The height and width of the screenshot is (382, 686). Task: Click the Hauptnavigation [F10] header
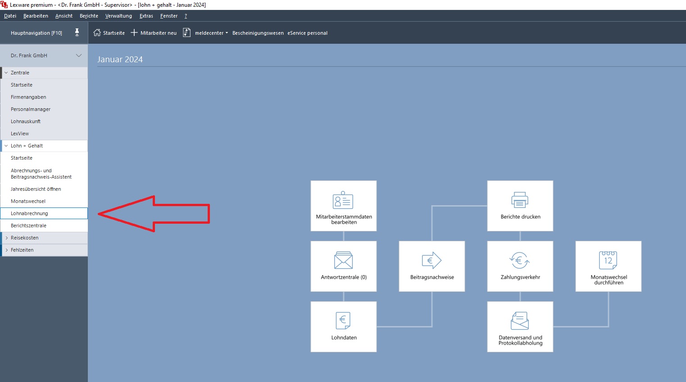36,33
